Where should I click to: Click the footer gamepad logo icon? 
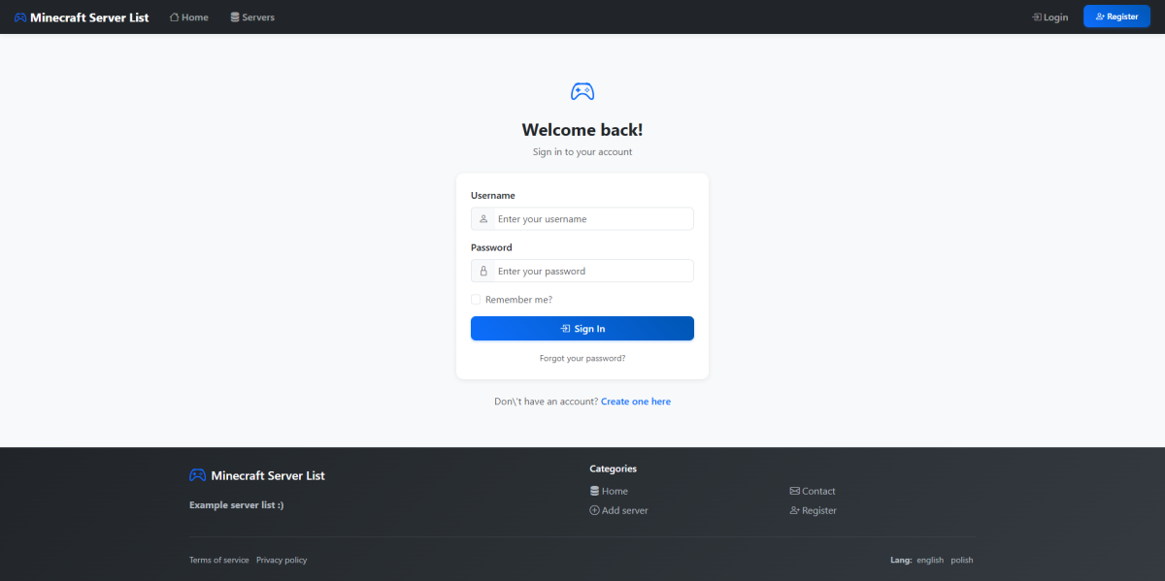pyautogui.click(x=197, y=475)
